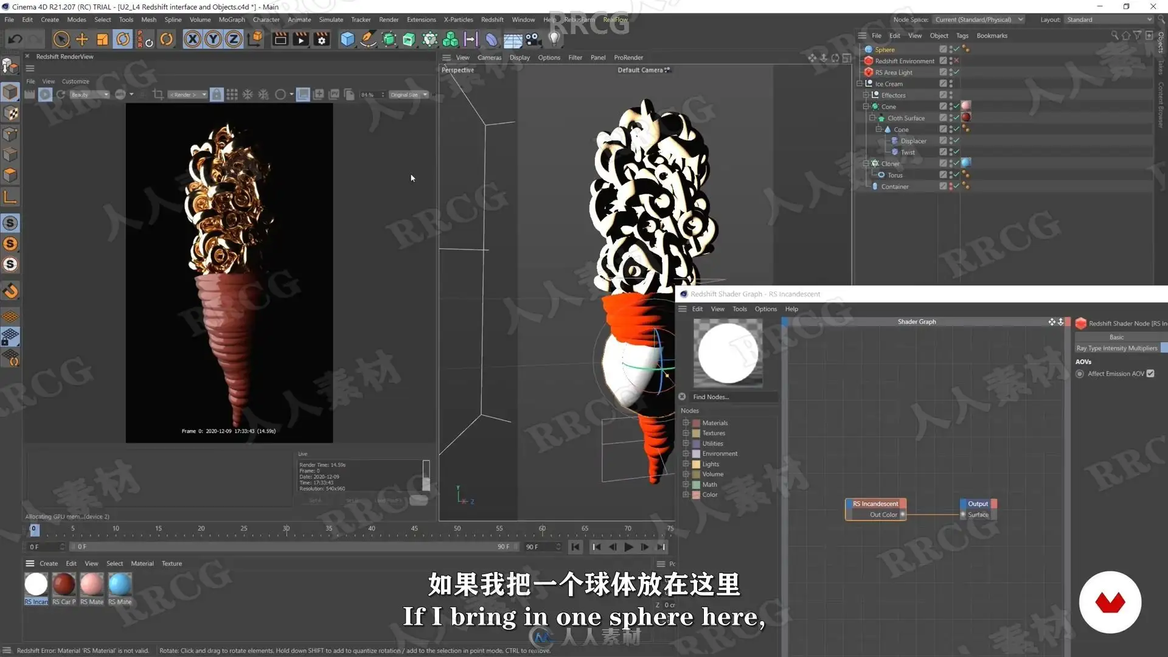Viewport: 1168px width, 657px height.
Task: Open the Basic tab in node attributes
Action: coord(1116,337)
